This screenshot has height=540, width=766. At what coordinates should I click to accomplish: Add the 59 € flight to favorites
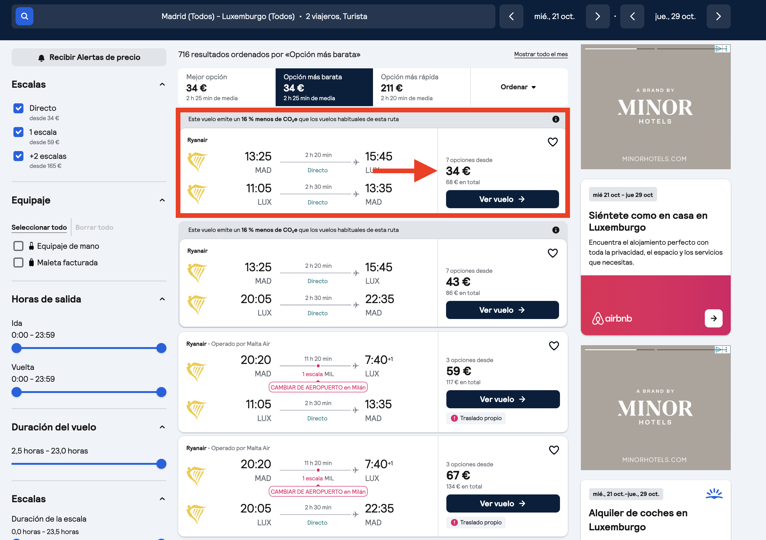pyautogui.click(x=553, y=346)
